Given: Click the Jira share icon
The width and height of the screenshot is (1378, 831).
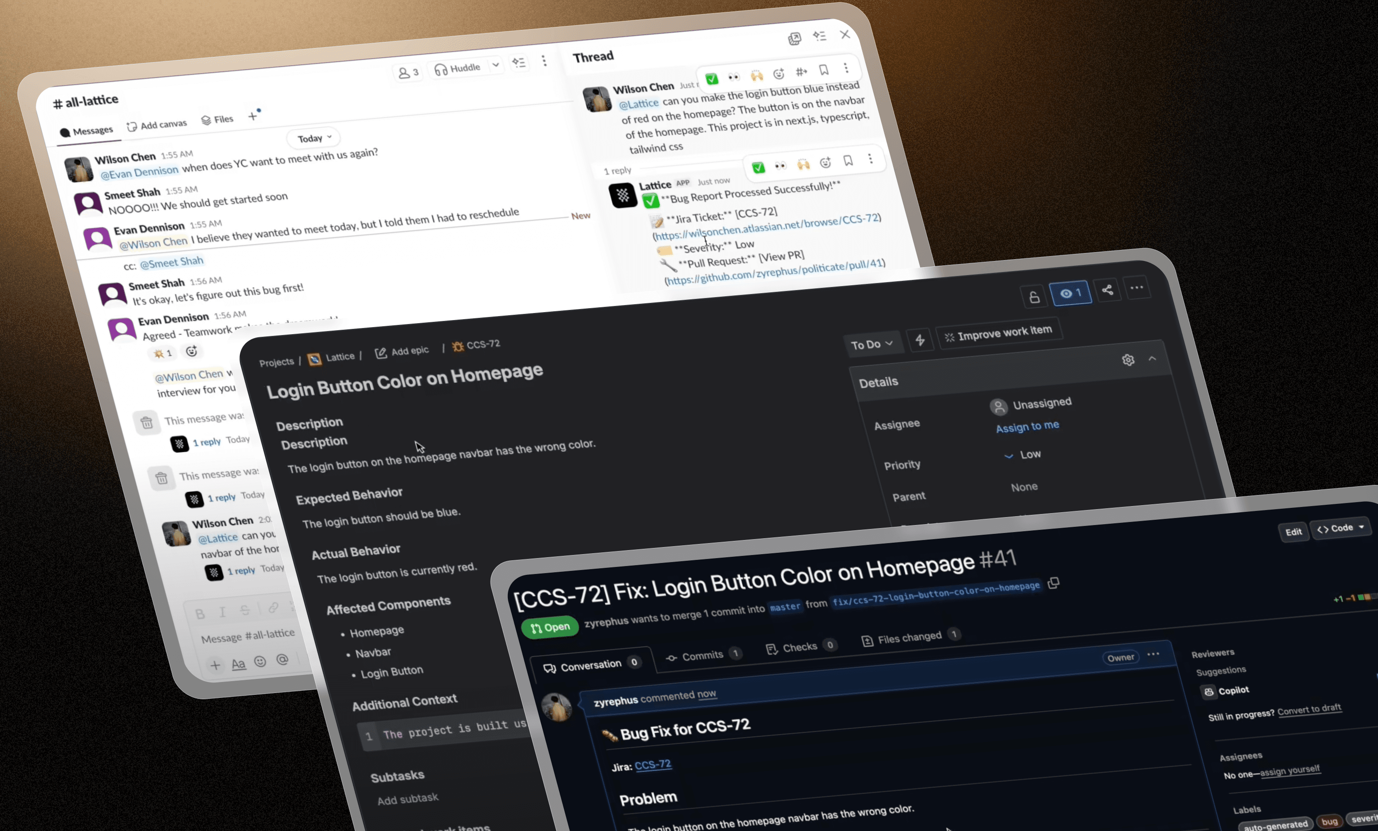Looking at the screenshot, I should pos(1107,290).
